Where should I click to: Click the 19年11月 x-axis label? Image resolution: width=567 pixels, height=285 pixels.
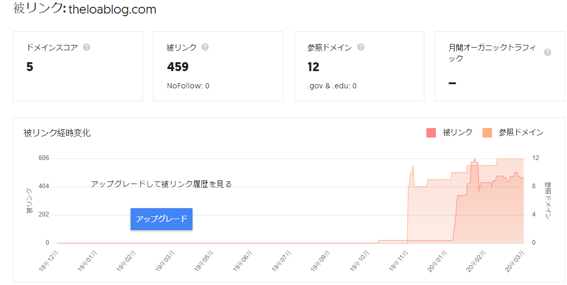pyautogui.click(x=399, y=261)
